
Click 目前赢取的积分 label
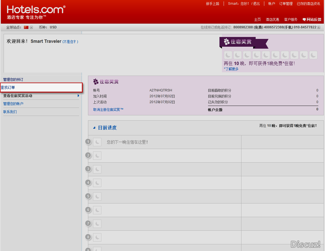pyautogui.click(x=219, y=90)
